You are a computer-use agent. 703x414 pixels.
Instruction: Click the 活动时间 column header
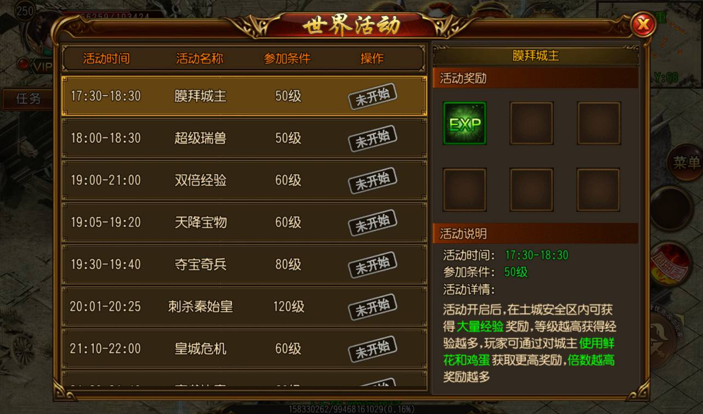[106, 59]
